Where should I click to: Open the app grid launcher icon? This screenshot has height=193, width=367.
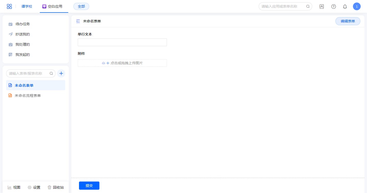click(9, 6)
